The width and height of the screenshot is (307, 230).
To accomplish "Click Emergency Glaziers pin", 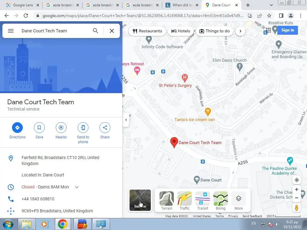I will click(279, 45).
